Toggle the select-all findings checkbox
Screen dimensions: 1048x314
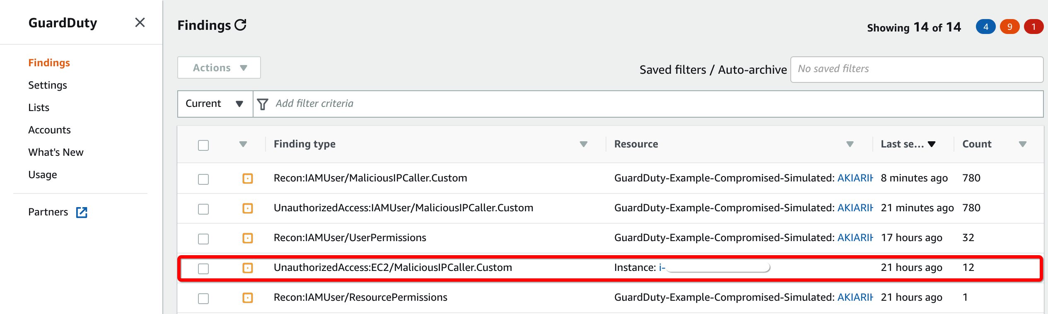coord(203,145)
